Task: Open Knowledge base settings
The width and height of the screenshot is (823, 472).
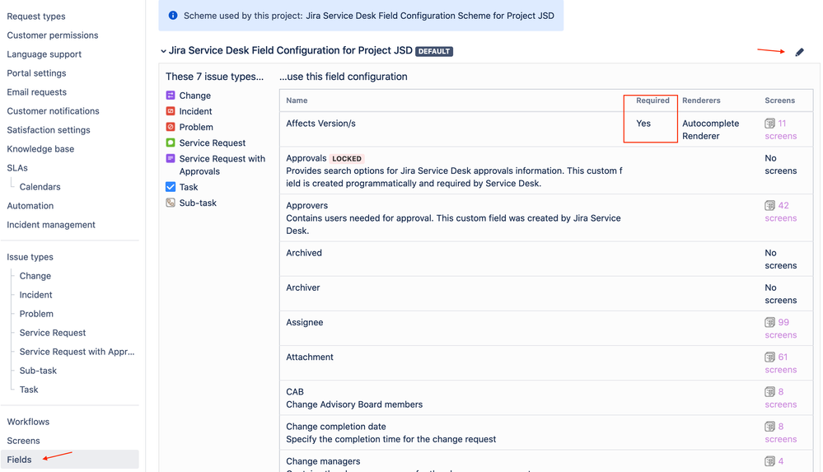Action: (x=40, y=148)
